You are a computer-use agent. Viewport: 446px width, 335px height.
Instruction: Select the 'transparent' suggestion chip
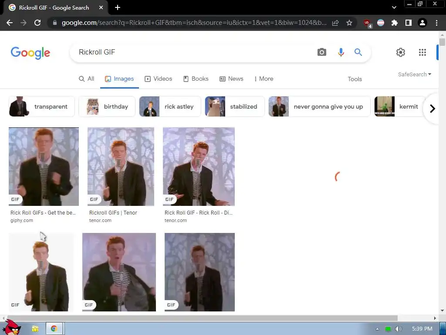(x=41, y=106)
